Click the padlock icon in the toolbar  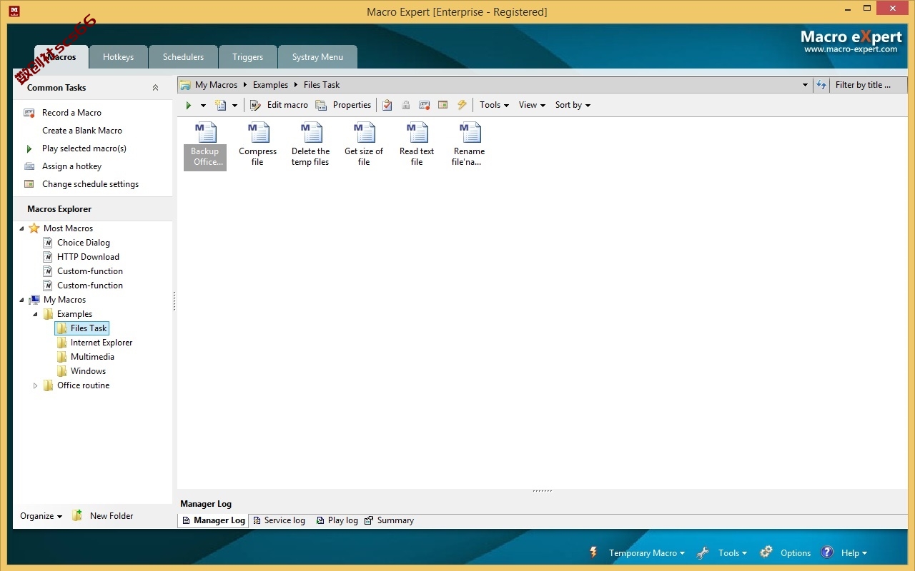(406, 105)
